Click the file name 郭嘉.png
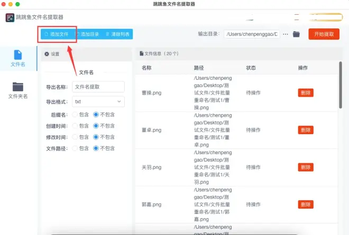Viewport: 349px width, 235px height. click(x=152, y=204)
